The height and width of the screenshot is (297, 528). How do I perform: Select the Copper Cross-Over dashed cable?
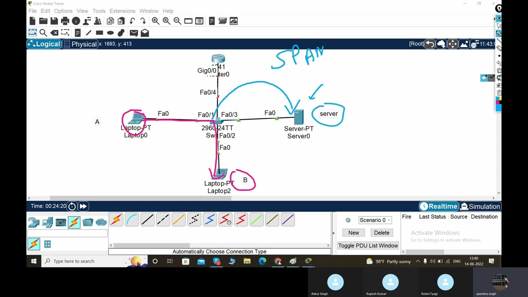click(x=163, y=220)
